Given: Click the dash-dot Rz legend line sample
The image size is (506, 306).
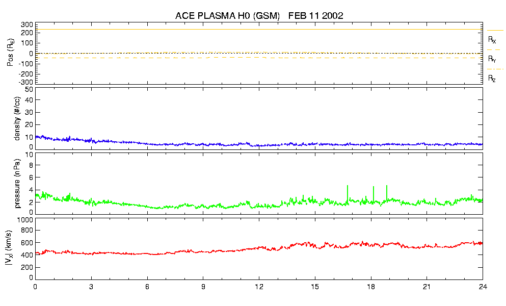Looking at the screenshot, I should click(495, 69).
